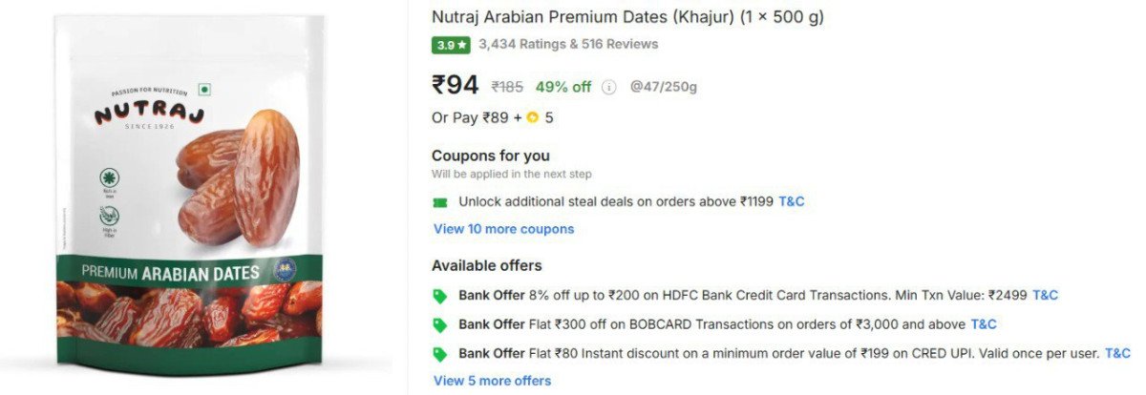Viewport: 1146px width, 395px height.
Task: Open T&C for the steal deals coupon
Action: (x=792, y=201)
